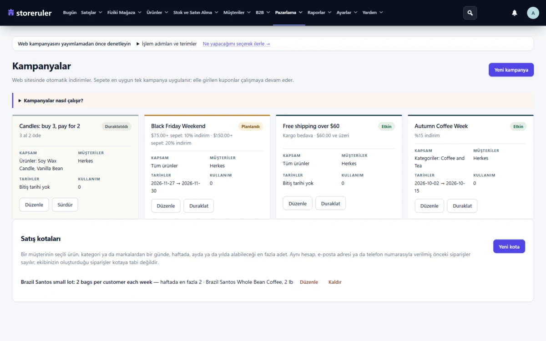Expand the Fiziki Mağaza menu
This screenshot has height=341, width=546.
point(124,13)
